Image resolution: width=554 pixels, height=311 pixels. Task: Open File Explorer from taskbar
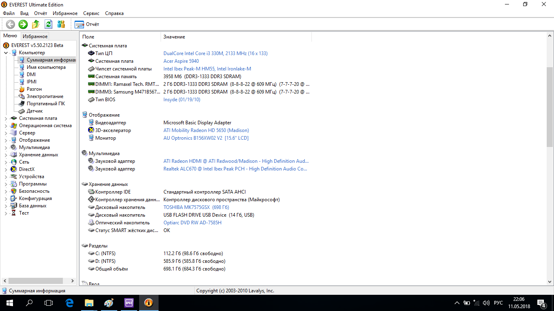(89, 302)
